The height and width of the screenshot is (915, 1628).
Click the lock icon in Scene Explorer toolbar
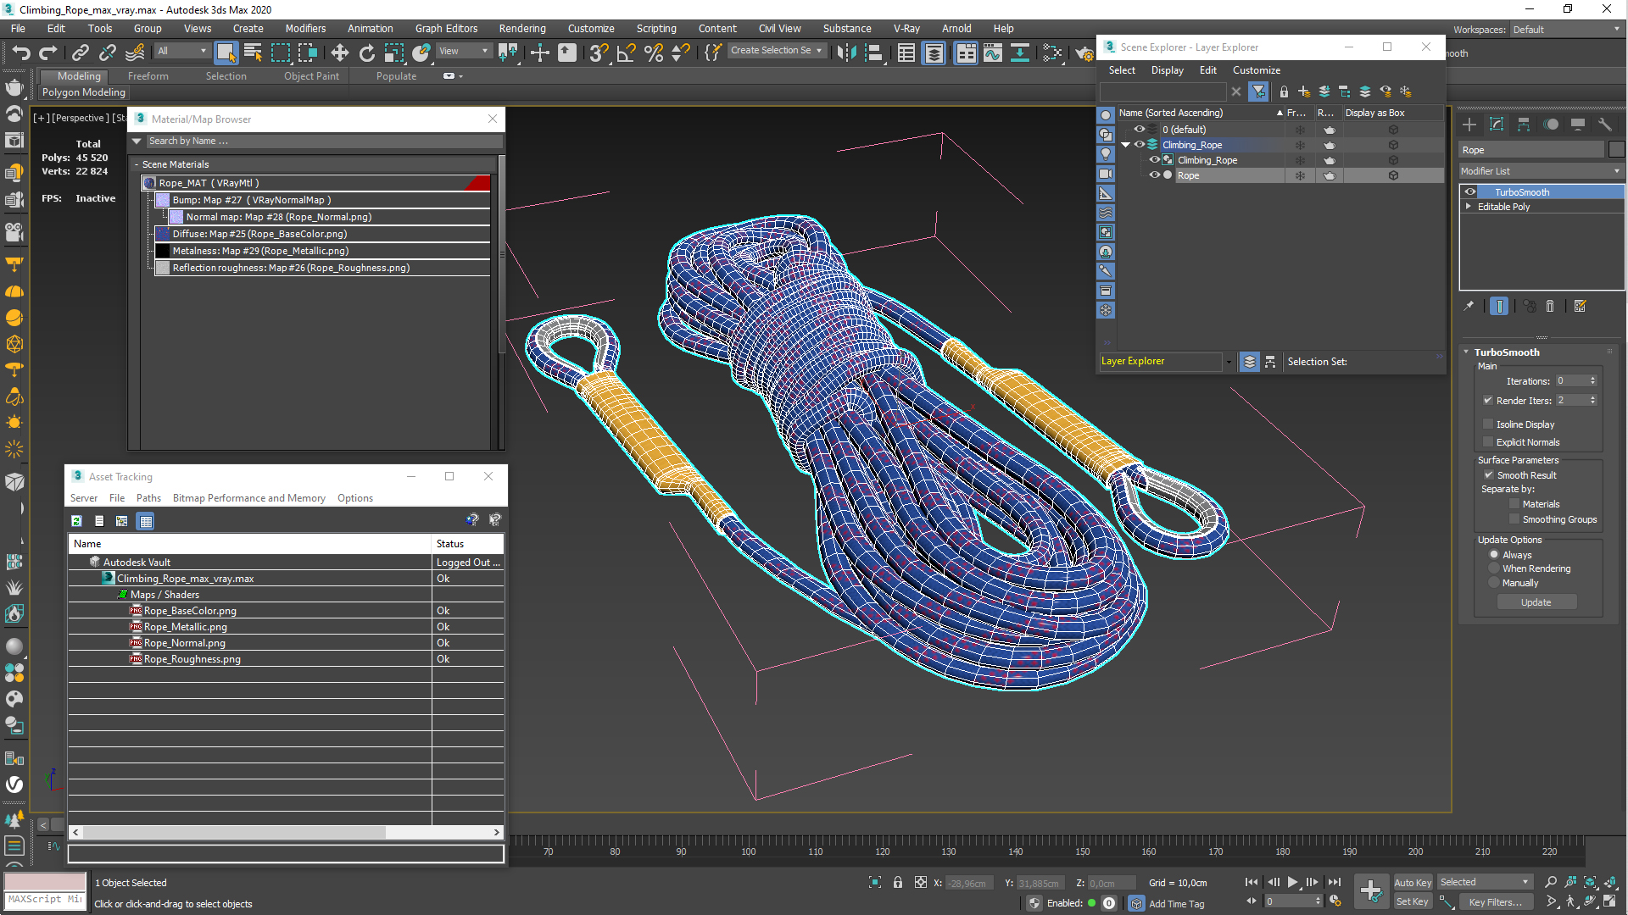pos(1284,91)
